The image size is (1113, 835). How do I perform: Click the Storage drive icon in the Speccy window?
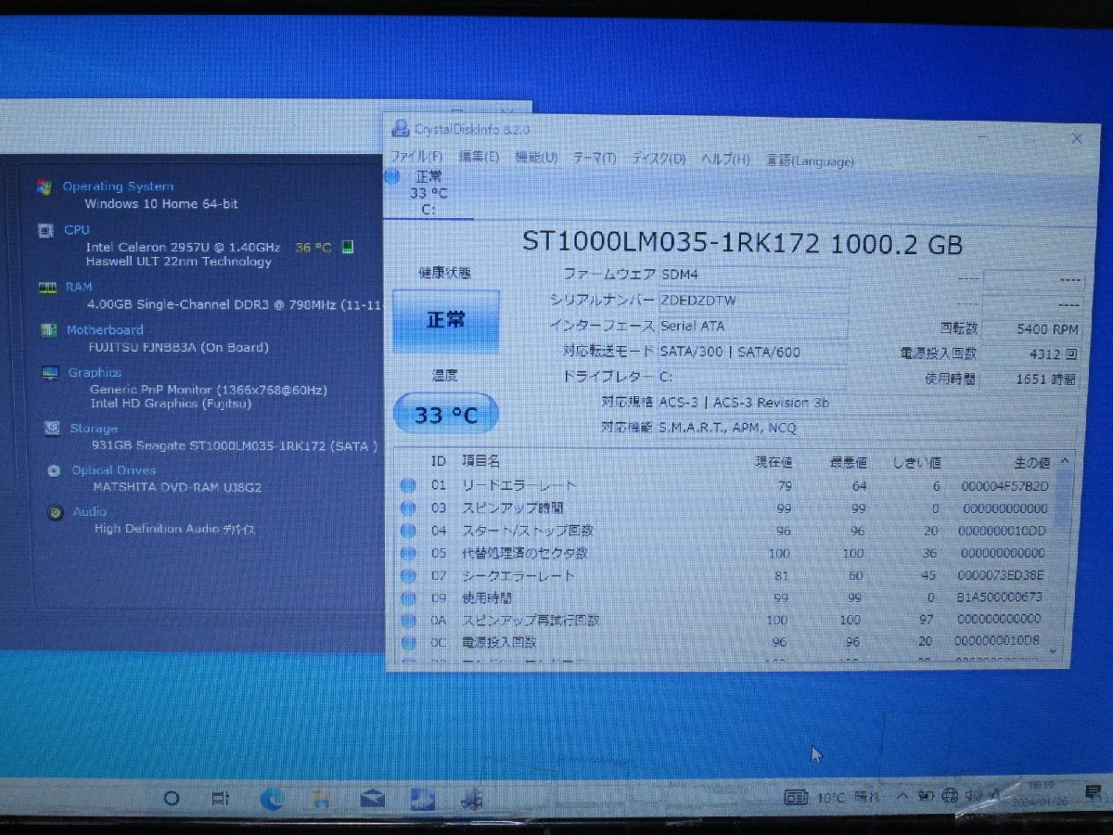(54, 429)
